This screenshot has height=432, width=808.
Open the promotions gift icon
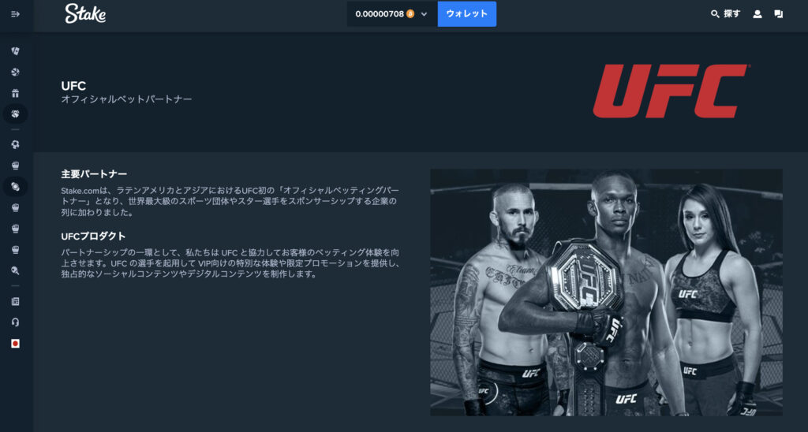(x=16, y=93)
